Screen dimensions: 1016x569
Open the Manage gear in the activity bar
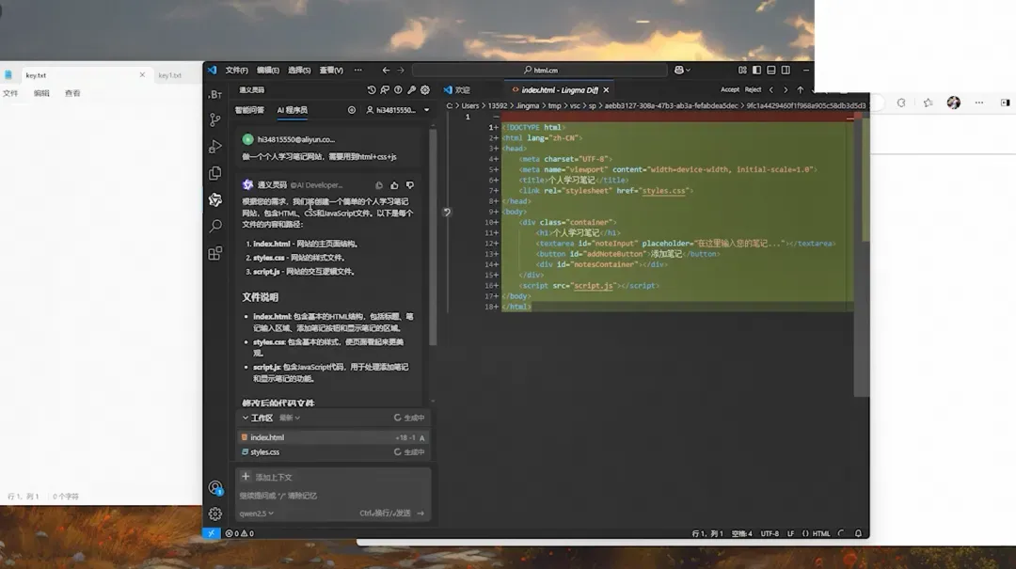tap(215, 514)
